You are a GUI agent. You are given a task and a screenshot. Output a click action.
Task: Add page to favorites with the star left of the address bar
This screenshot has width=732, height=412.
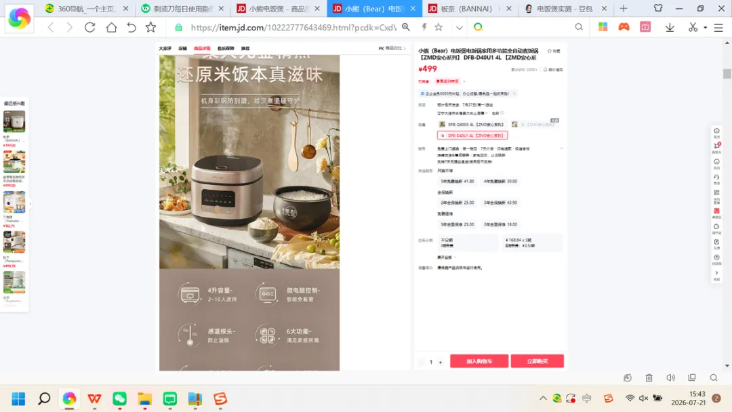(x=150, y=28)
